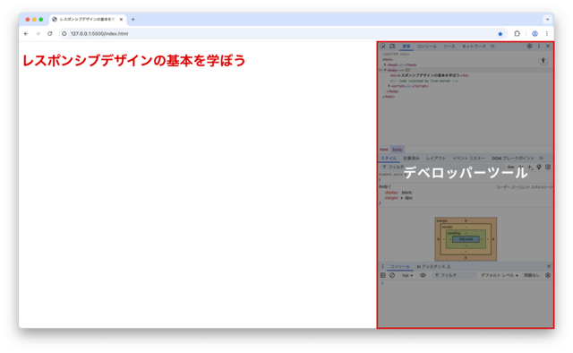Activate the DevTools inspect element picker
This screenshot has width=573, height=353.
(x=383, y=47)
